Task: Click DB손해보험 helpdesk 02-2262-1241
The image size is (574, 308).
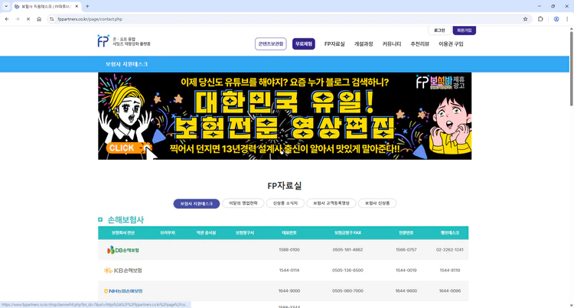Action: 449,250
